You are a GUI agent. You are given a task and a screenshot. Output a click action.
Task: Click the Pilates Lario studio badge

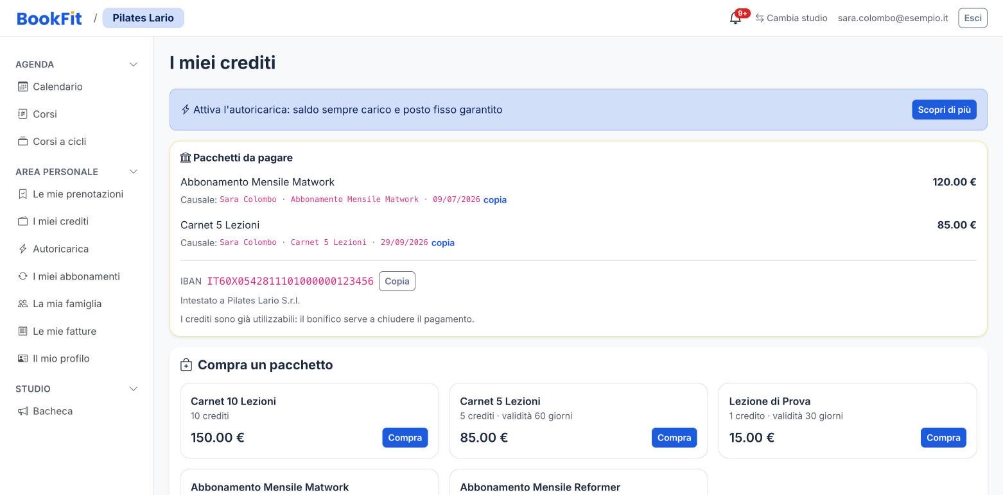(x=143, y=18)
